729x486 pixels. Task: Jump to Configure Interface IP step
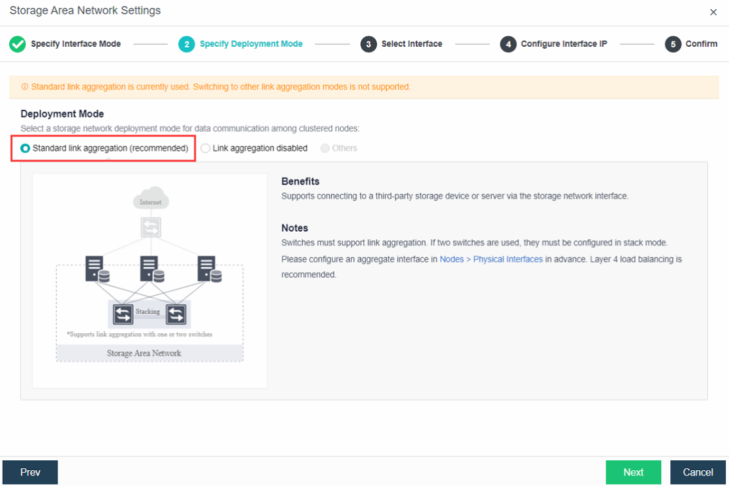click(x=564, y=44)
